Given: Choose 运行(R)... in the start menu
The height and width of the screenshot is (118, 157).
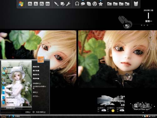Looking at the screenshot, I should 36,96.
